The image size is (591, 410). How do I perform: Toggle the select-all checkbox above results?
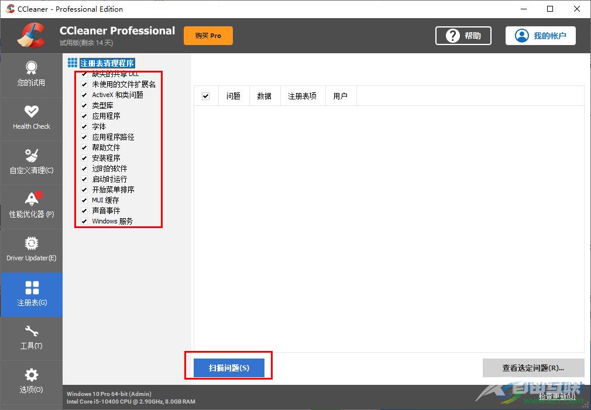point(205,95)
